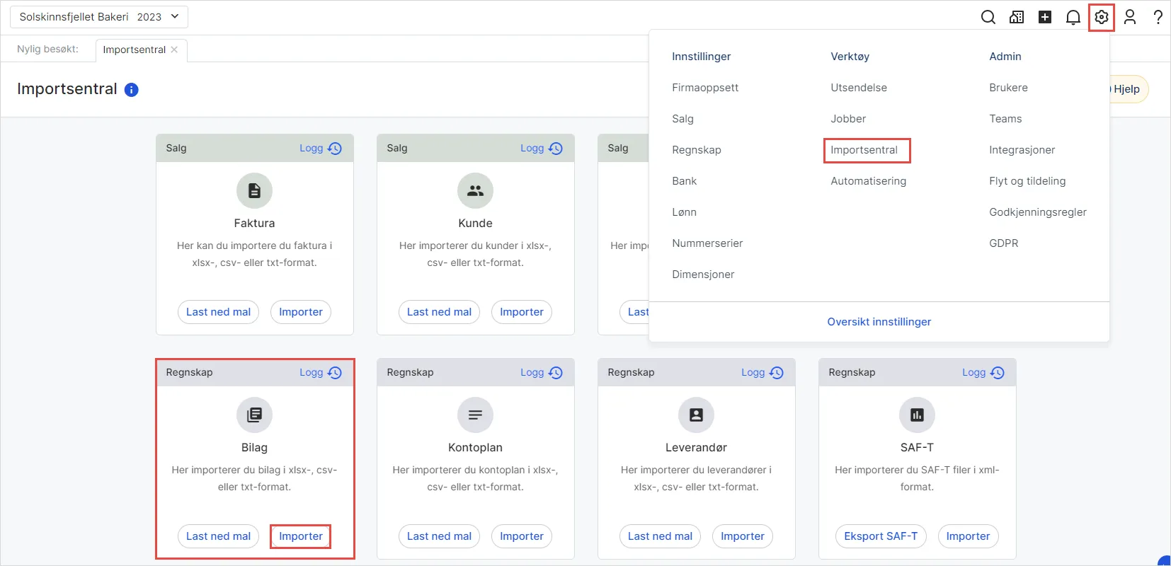Click the help question mark icon
This screenshot has width=1171, height=566.
tap(1158, 17)
